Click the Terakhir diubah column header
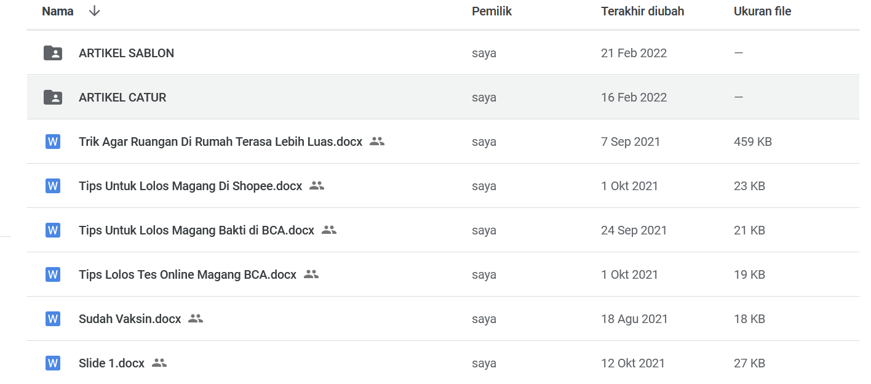The height and width of the screenshot is (384, 871). pos(642,11)
